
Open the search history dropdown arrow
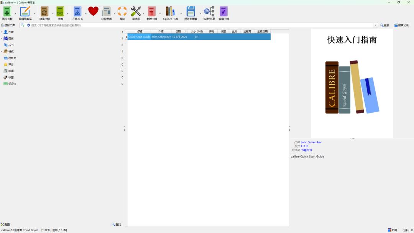376,25
